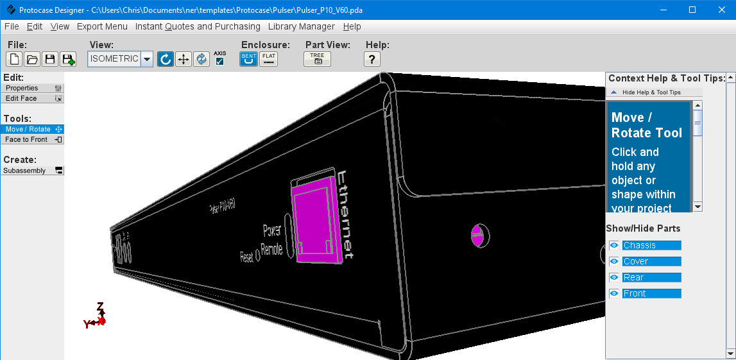The width and height of the screenshot is (736, 360).
Task: Toggle visibility eye for Rear
Action: pyautogui.click(x=614, y=277)
